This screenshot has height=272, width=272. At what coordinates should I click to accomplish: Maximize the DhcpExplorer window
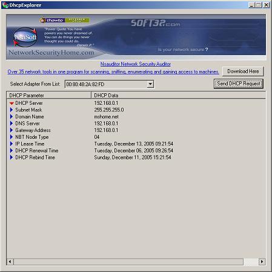(258, 5)
